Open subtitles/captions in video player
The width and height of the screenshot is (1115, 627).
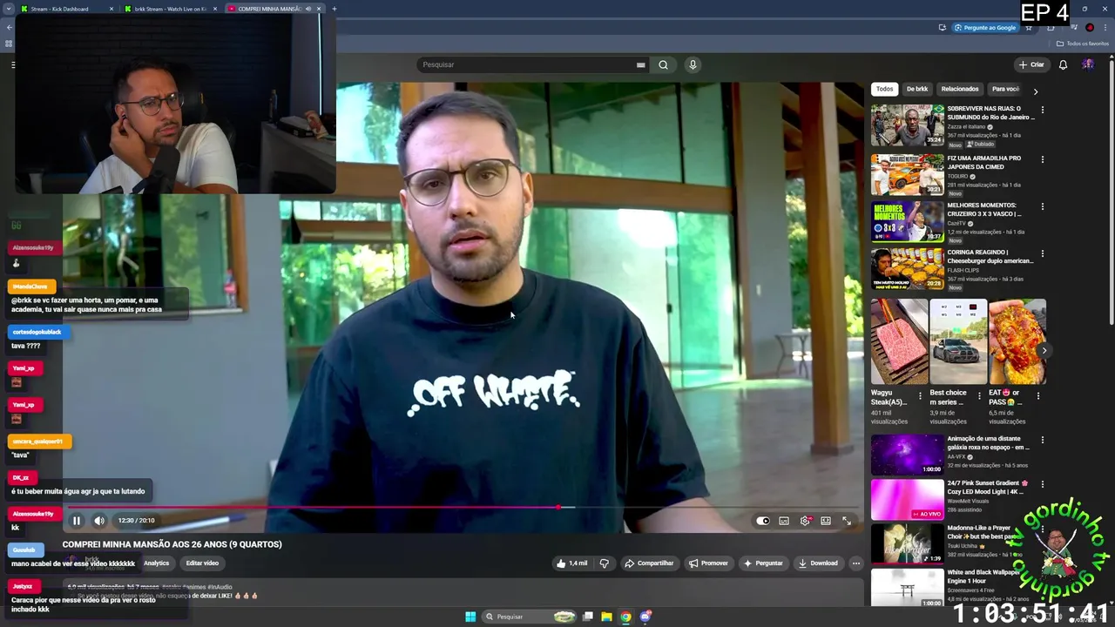[x=784, y=521]
